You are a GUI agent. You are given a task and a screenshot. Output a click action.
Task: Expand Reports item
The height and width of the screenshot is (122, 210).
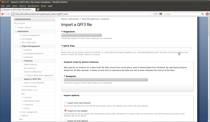20,115
